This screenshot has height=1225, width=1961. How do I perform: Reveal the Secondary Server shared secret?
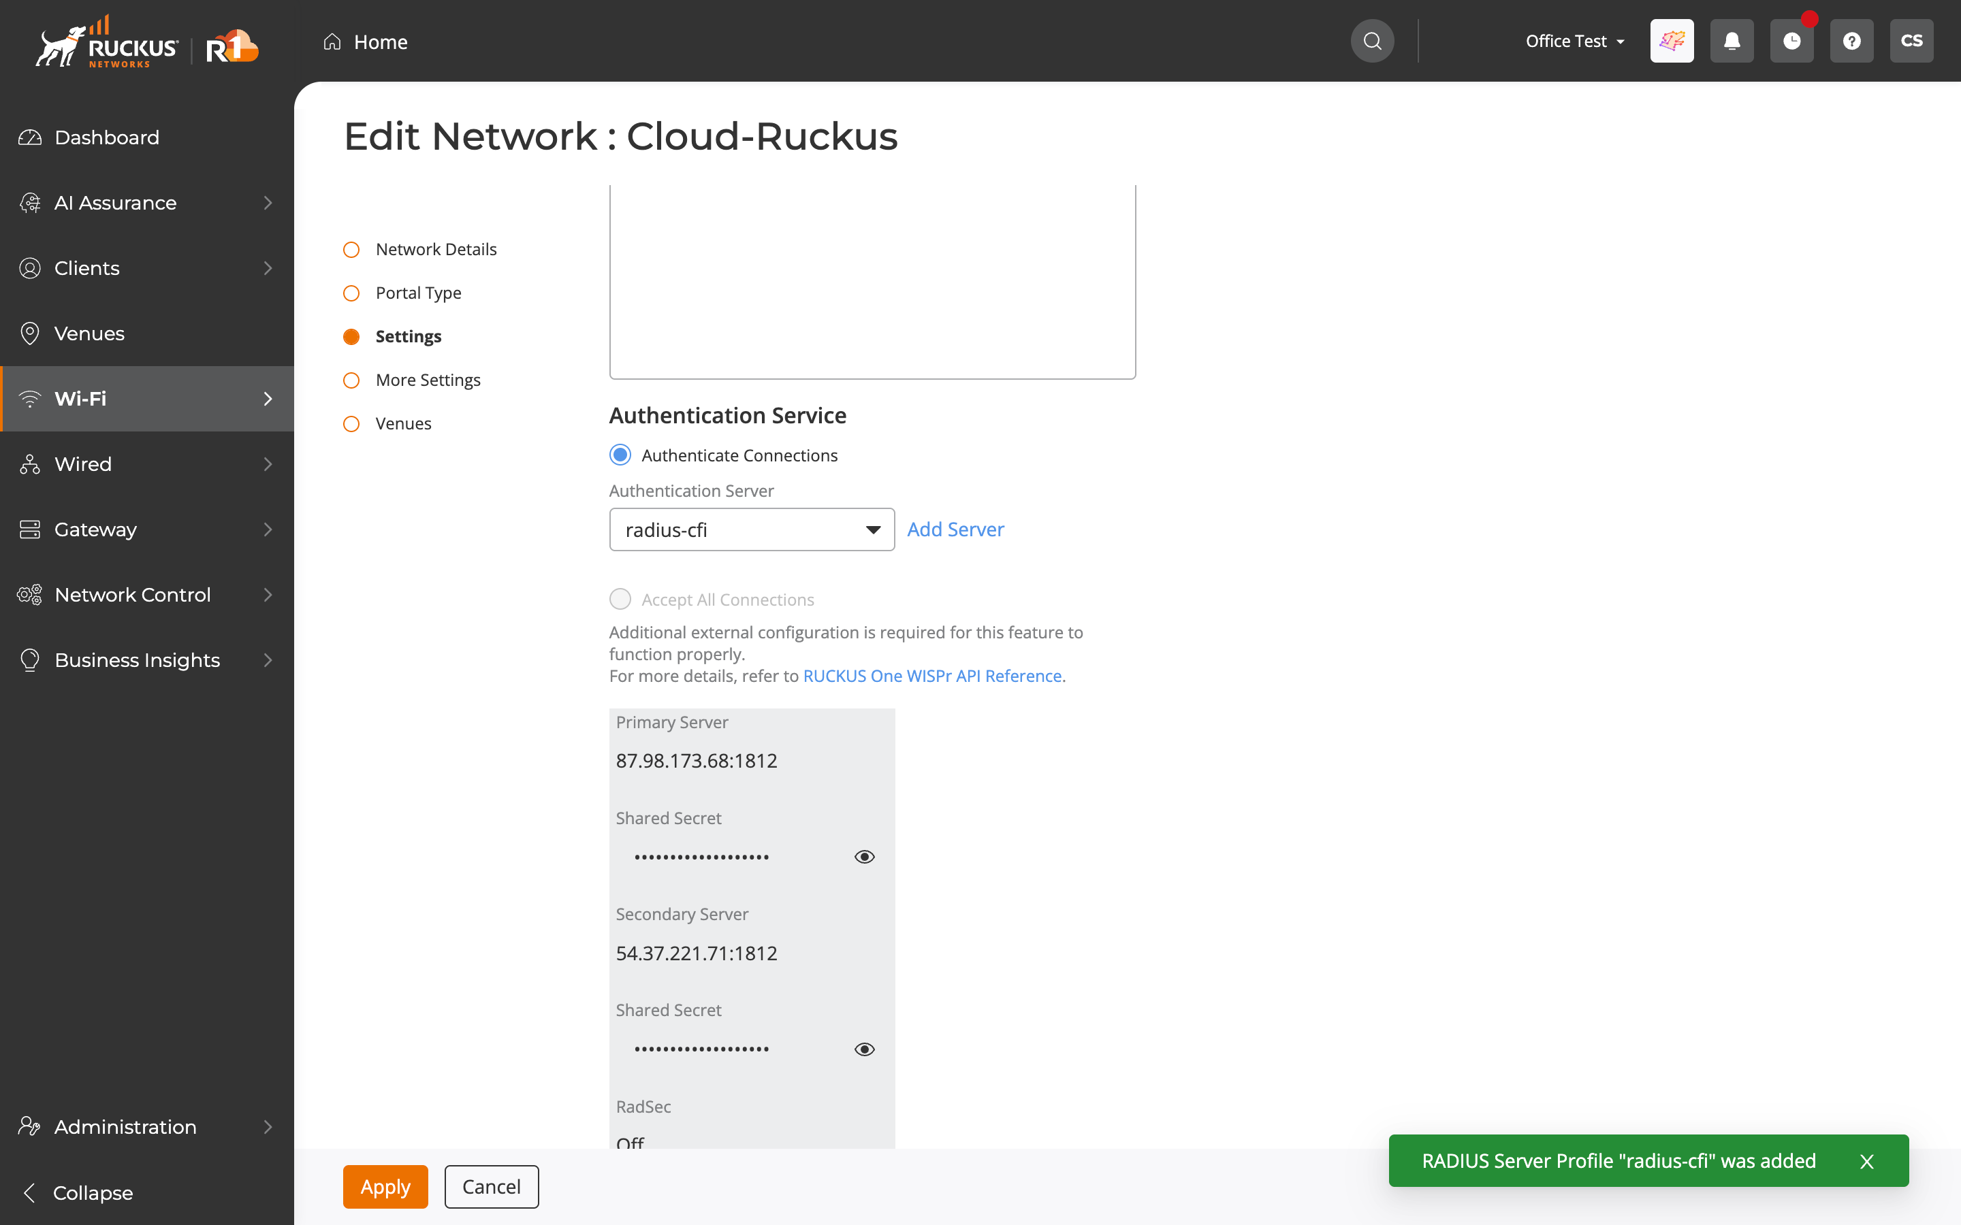pos(865,1049)
